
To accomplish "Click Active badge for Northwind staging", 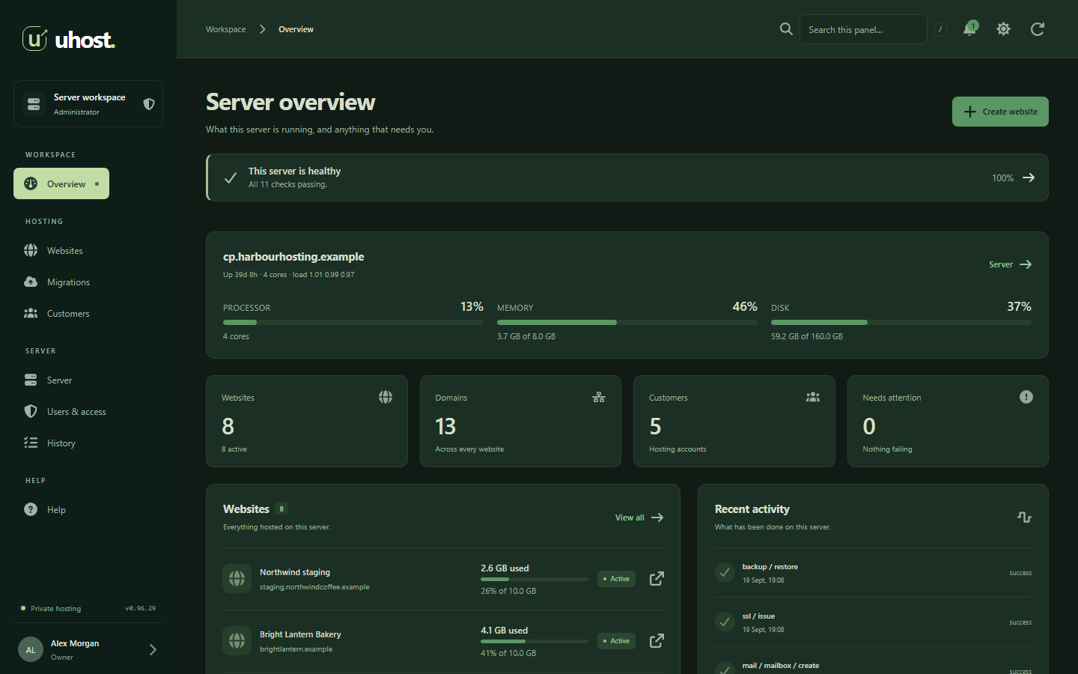I will coord(616,579).
